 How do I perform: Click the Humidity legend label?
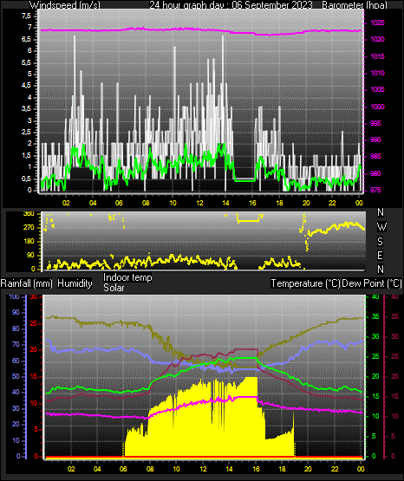(x=75, y=283)
